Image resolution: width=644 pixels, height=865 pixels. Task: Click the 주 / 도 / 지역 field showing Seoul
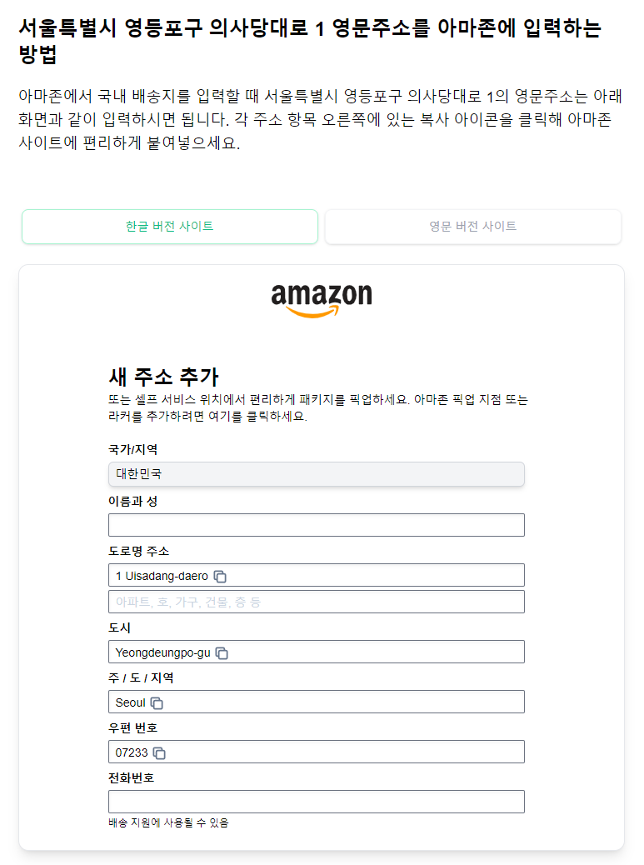click(x=316, y=702)
